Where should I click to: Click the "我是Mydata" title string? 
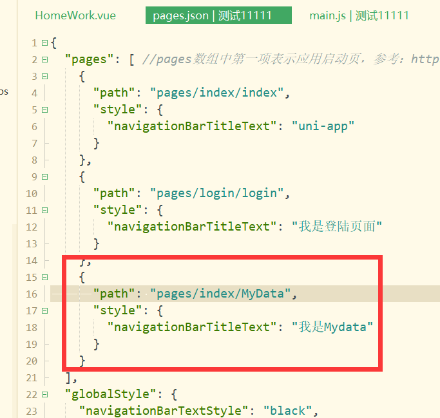pos(332,327)
